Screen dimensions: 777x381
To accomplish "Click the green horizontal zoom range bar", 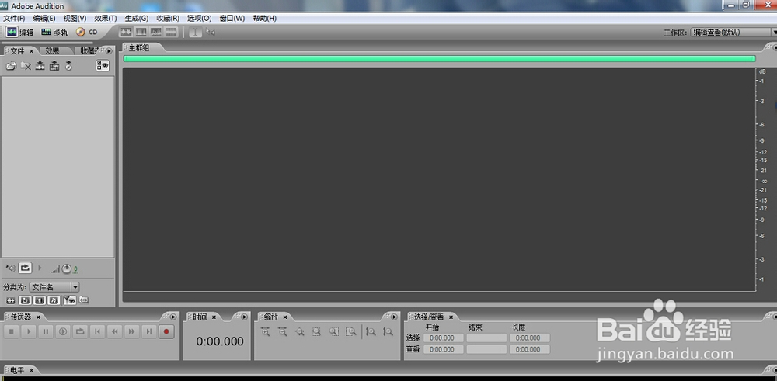I will (440, 58).
